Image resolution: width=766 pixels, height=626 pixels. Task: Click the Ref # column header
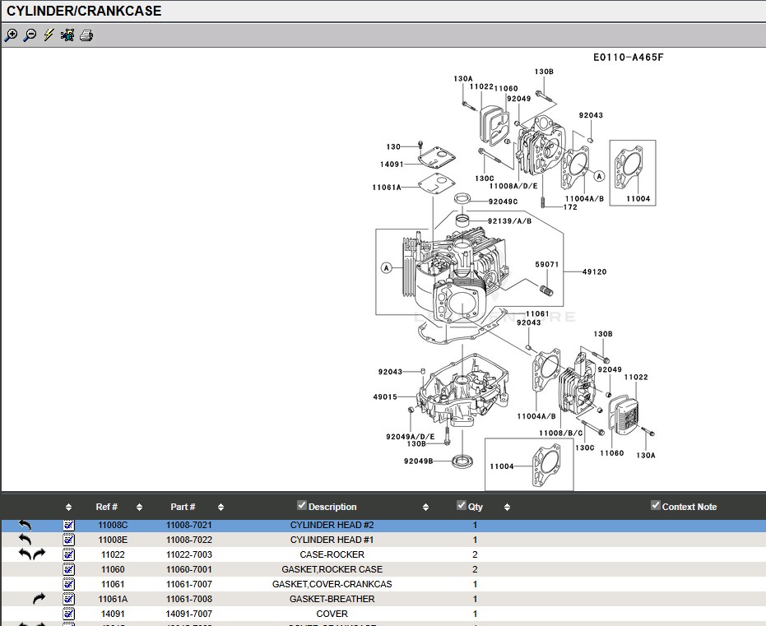[x=106, y=508]
